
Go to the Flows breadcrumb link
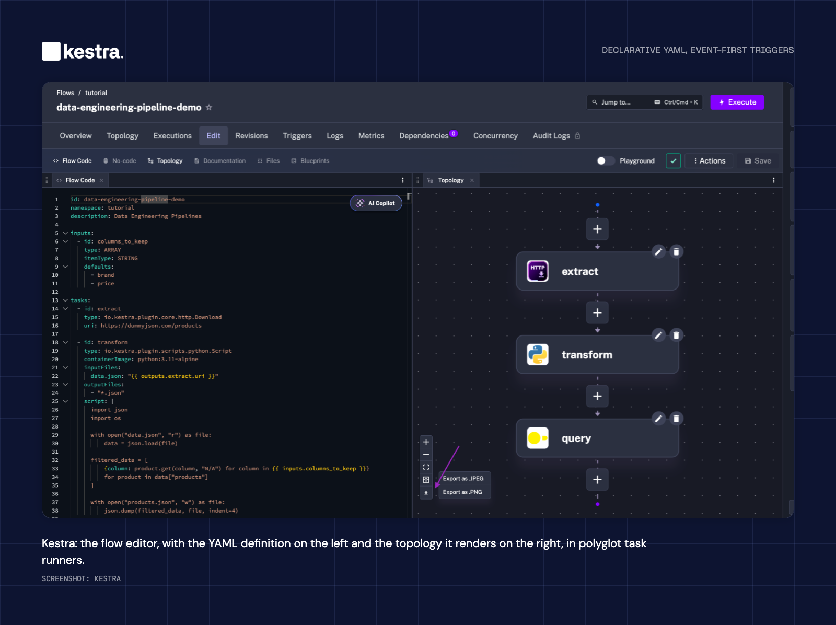(65, 93)
